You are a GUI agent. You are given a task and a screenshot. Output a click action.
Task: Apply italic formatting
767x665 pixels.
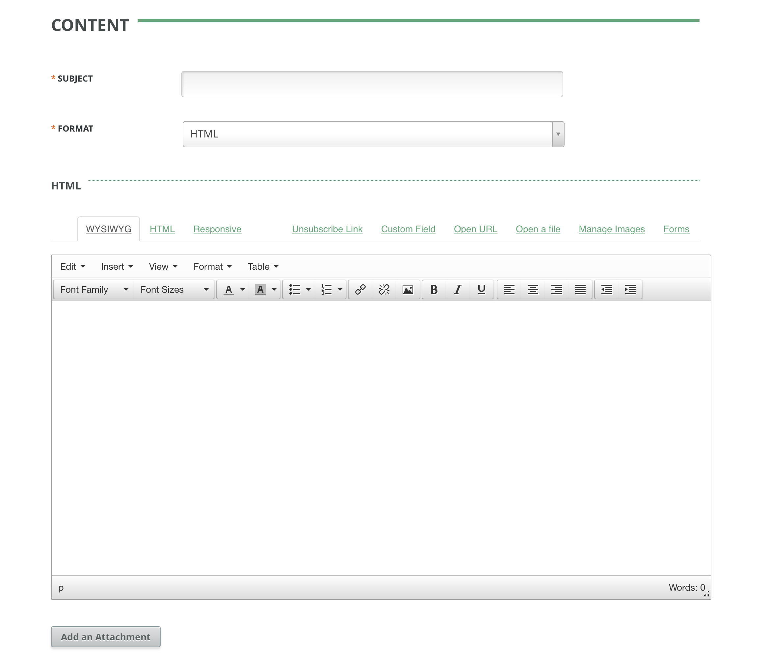tap(457, 289)
